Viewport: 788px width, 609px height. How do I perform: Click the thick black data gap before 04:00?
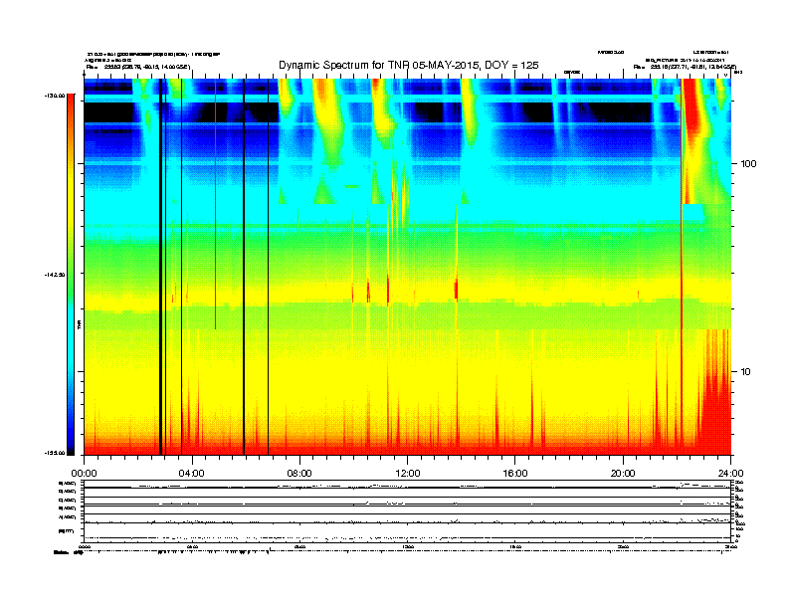(161, 269)
